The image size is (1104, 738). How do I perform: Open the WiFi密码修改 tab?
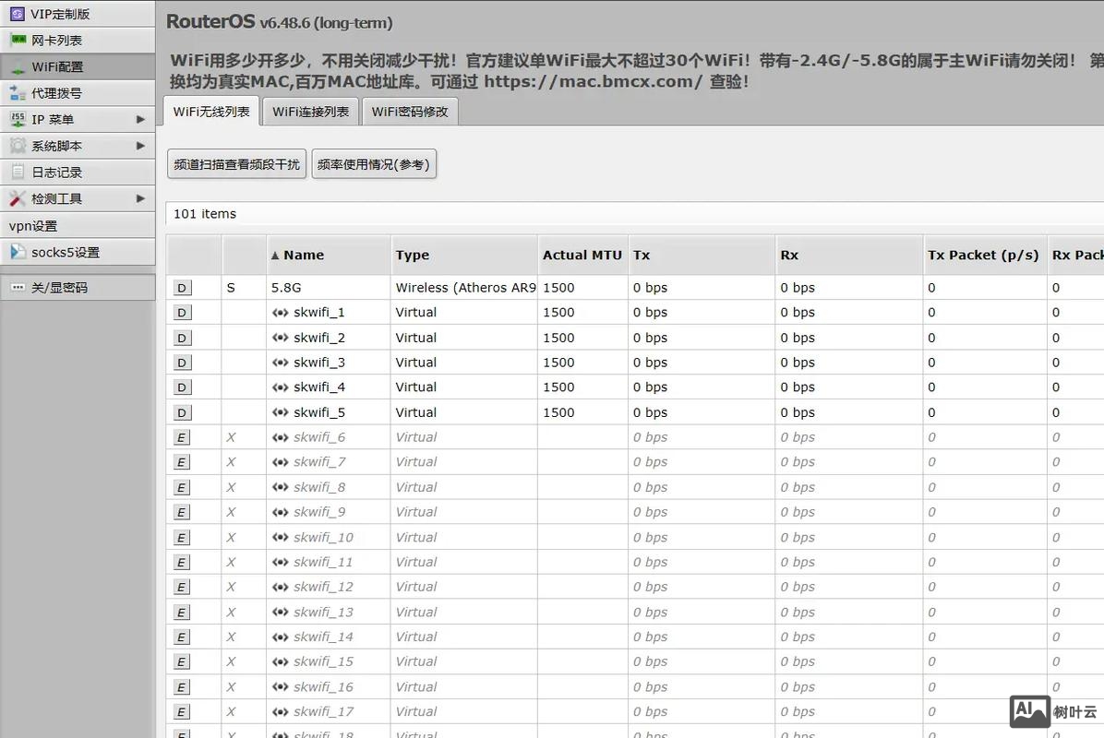409,111
